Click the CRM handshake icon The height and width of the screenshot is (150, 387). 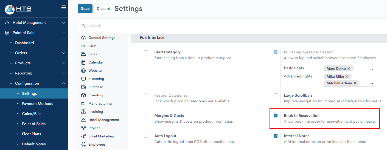(83, 46)
